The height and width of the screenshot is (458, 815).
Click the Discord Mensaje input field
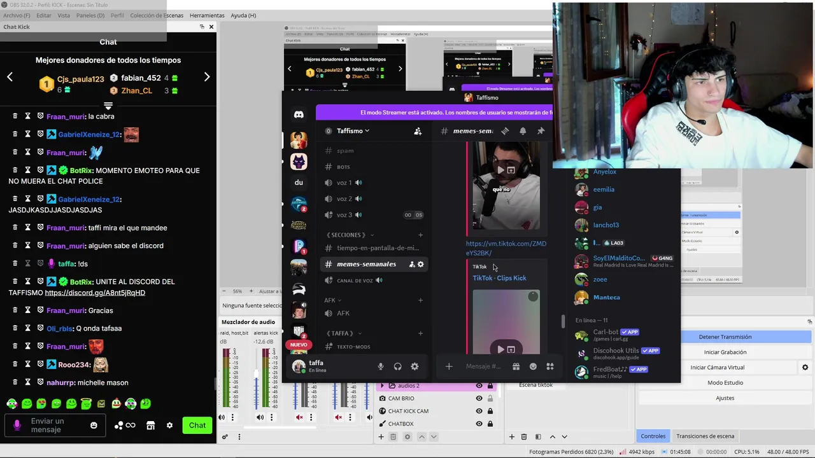(483, 366)
